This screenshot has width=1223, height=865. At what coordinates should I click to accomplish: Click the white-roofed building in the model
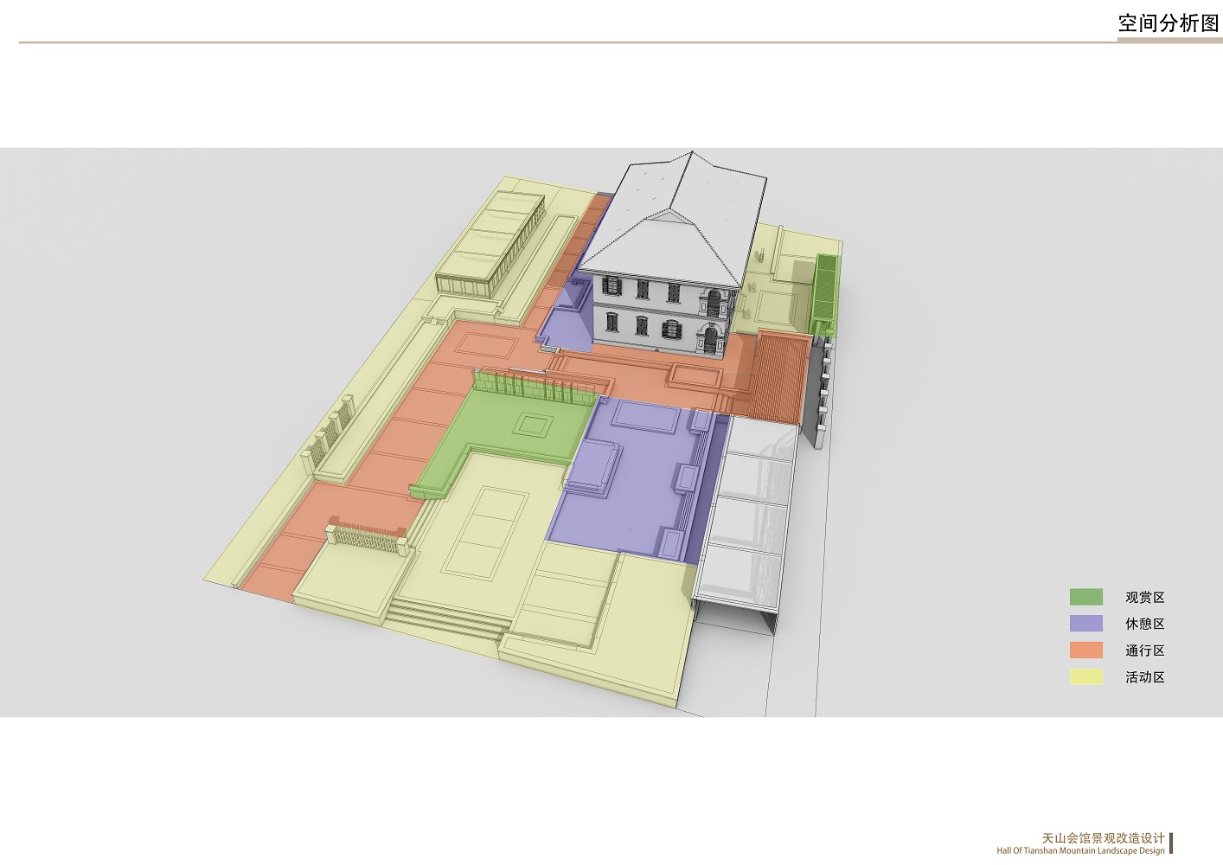(675, 255)
